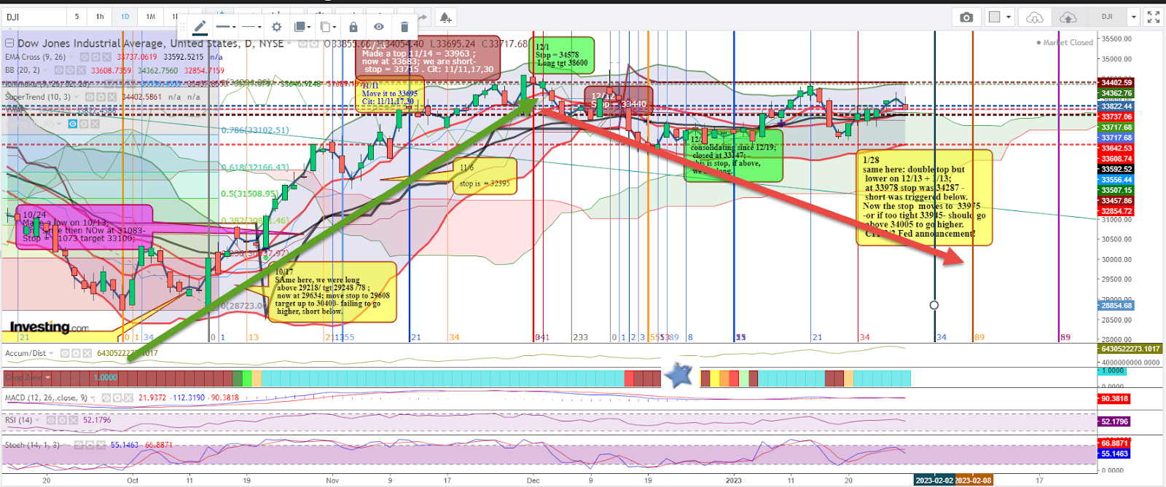Enter fullscreen chart mode
This screenshot has height=487, width=1166.
point(1153,17)
